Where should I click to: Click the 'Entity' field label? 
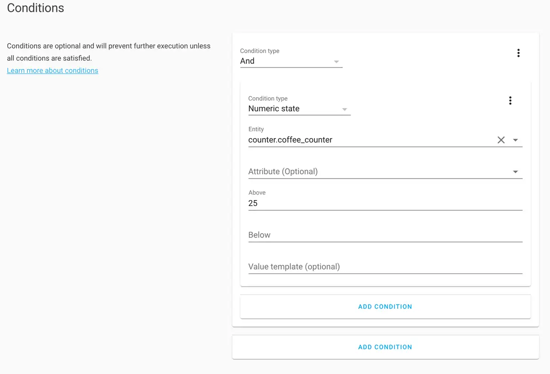(x=256, y=129)
